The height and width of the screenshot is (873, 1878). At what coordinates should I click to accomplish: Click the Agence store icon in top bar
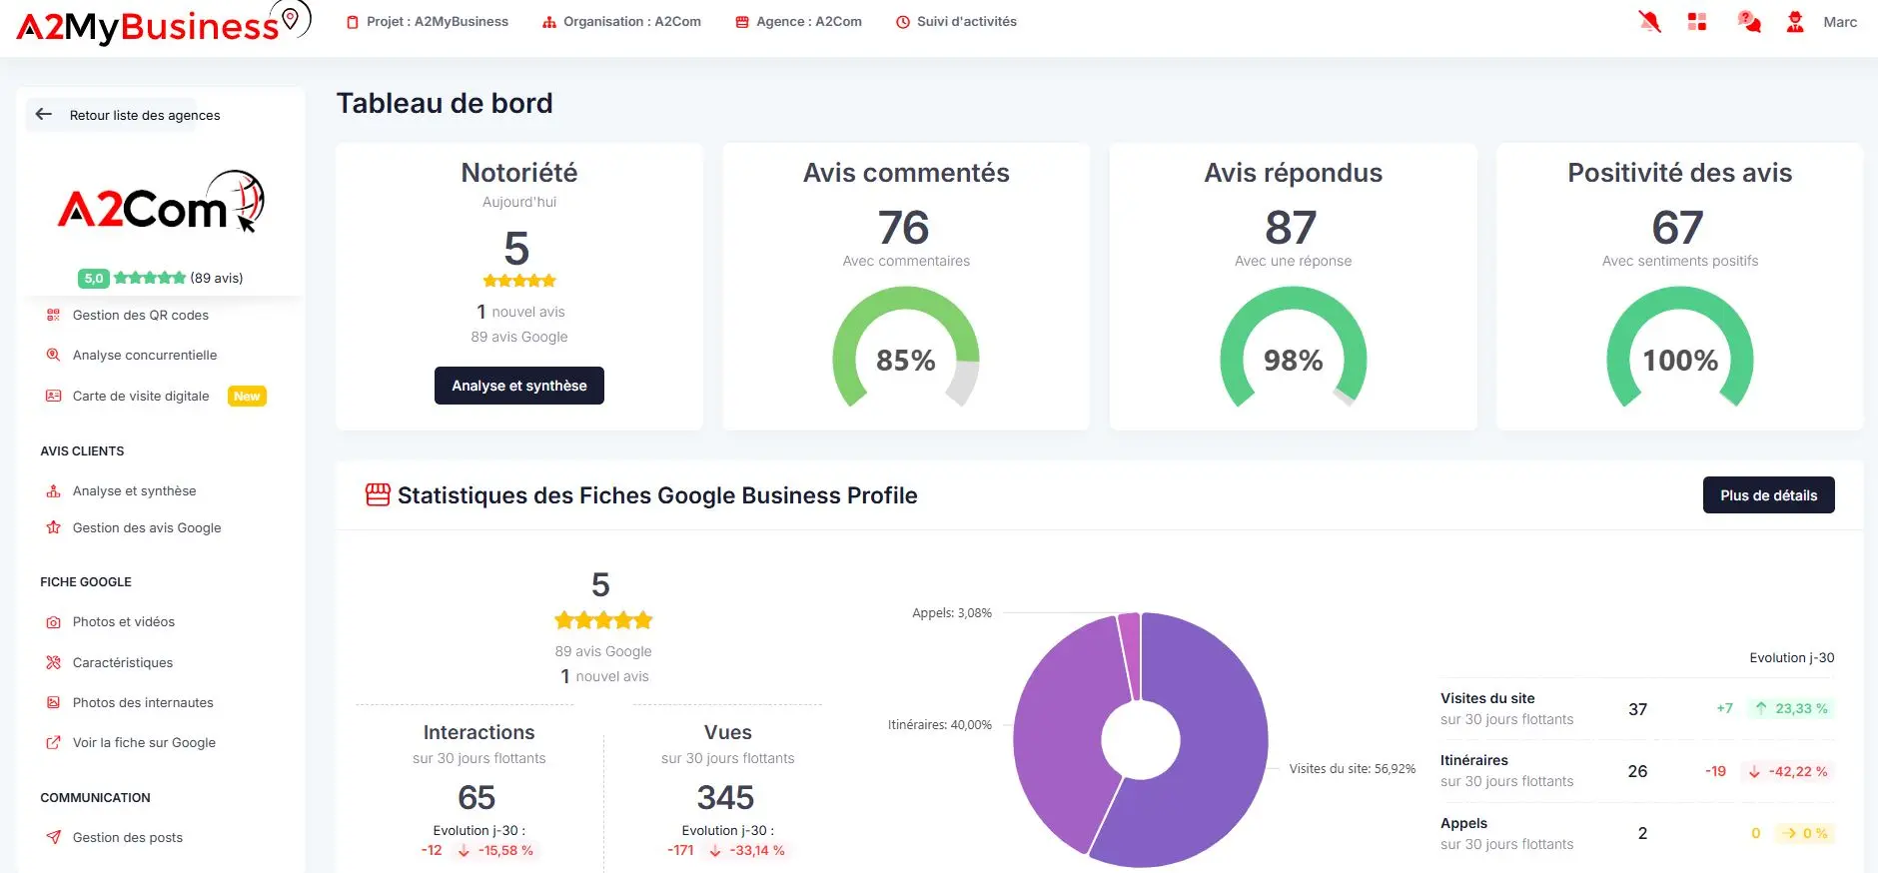[x=742, y=22]
